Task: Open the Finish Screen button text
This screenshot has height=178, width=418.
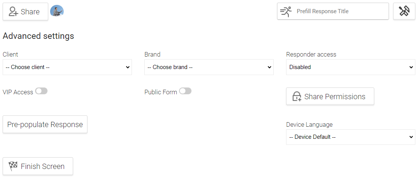Action: tap(43, 166)
